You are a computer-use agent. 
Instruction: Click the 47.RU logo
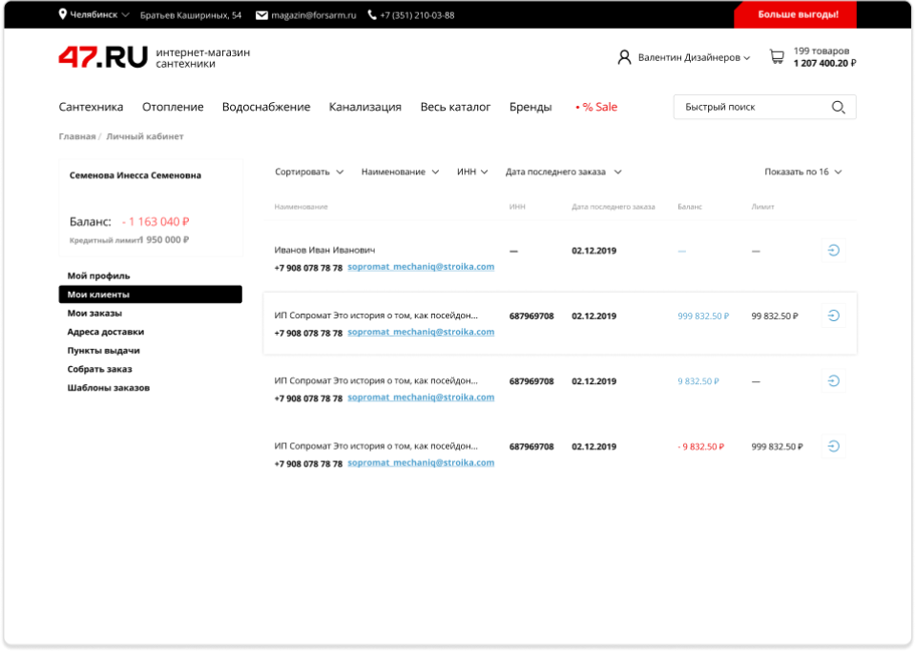[103, 57]
